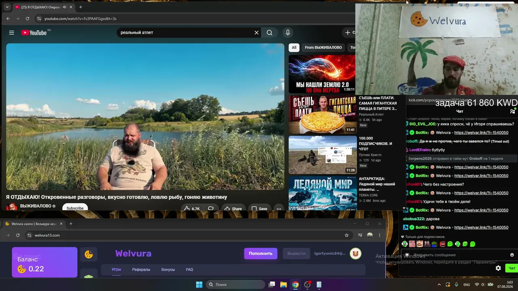The height and width of the screenshot is (291, 518).
Task: Open the Chrome profile avatar in Welvura window
Action: coord(370,235)
